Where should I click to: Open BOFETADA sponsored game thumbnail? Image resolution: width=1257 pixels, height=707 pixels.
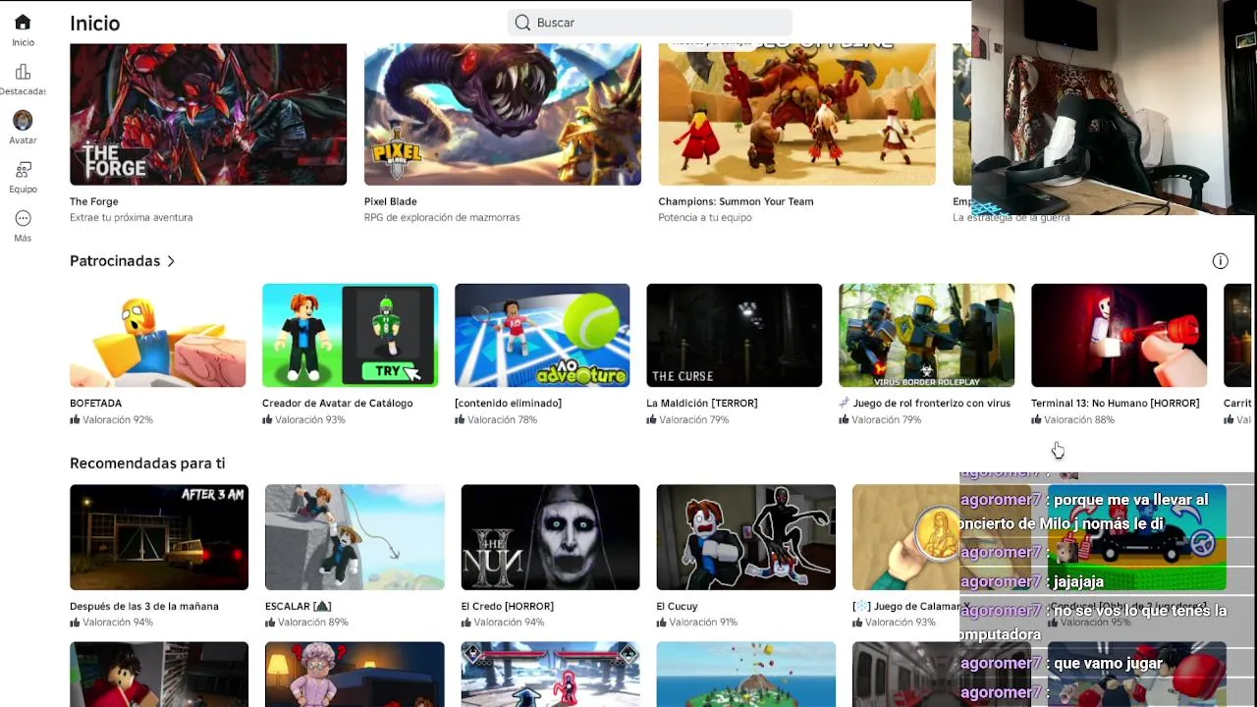(157, 336)
